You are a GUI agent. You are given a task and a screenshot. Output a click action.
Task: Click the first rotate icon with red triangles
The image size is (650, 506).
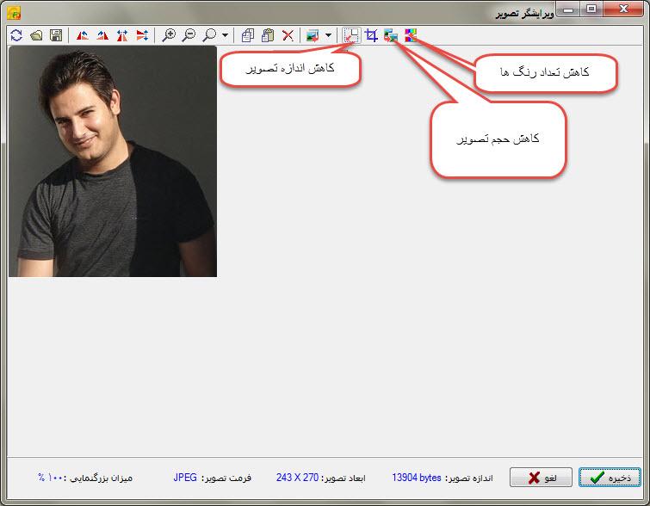[x=83, y=35]
